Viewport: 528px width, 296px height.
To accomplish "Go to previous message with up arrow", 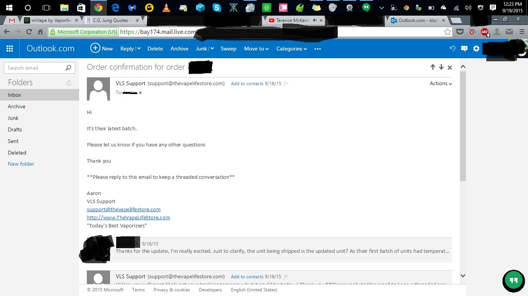I will pos(433,67).
